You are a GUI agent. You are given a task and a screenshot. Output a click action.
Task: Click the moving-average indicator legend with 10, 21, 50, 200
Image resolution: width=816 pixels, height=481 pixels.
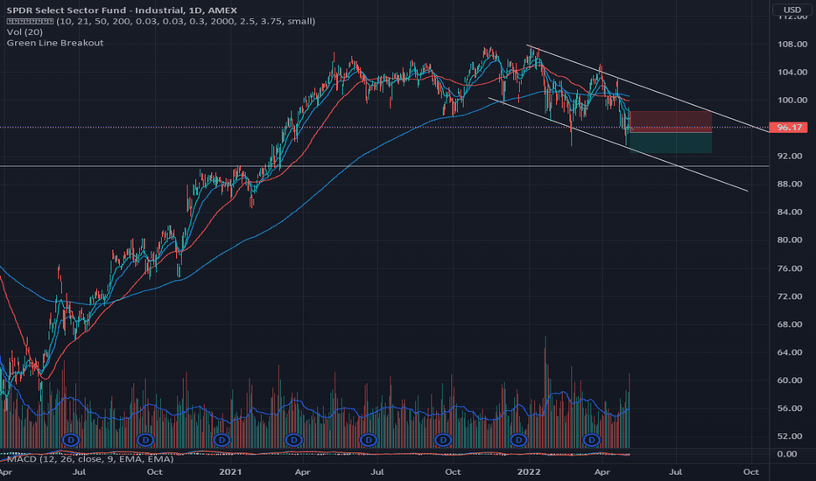tap(161, 21)
